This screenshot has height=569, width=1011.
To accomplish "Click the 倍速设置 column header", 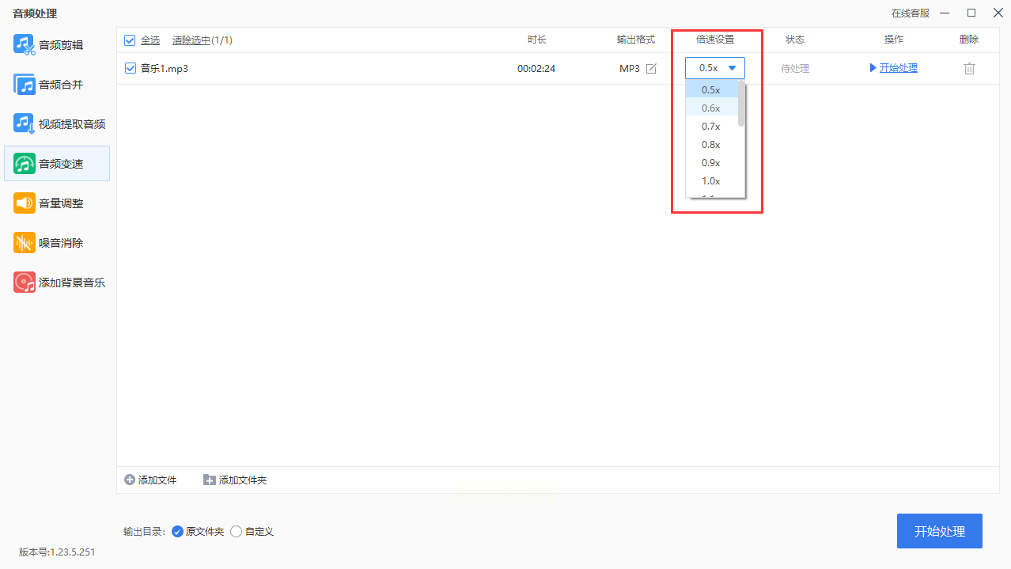I will (x=715, y=40).
